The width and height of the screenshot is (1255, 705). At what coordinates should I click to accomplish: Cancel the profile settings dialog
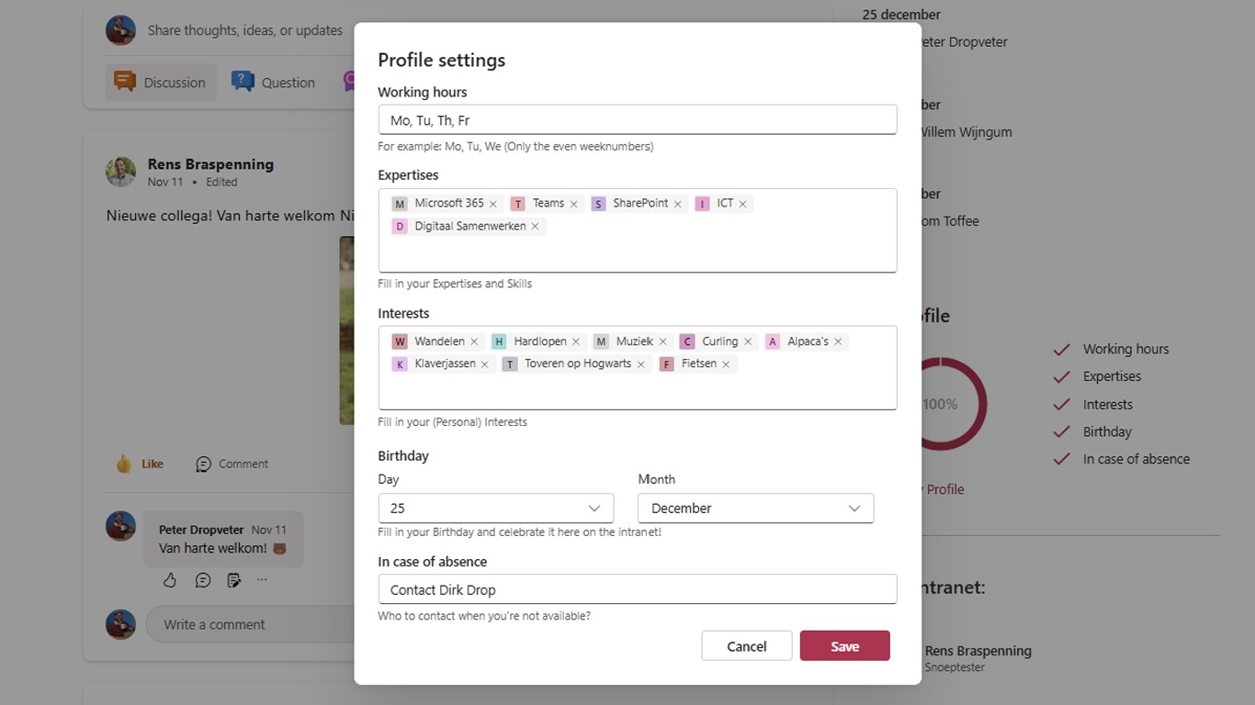click(746, 646)
